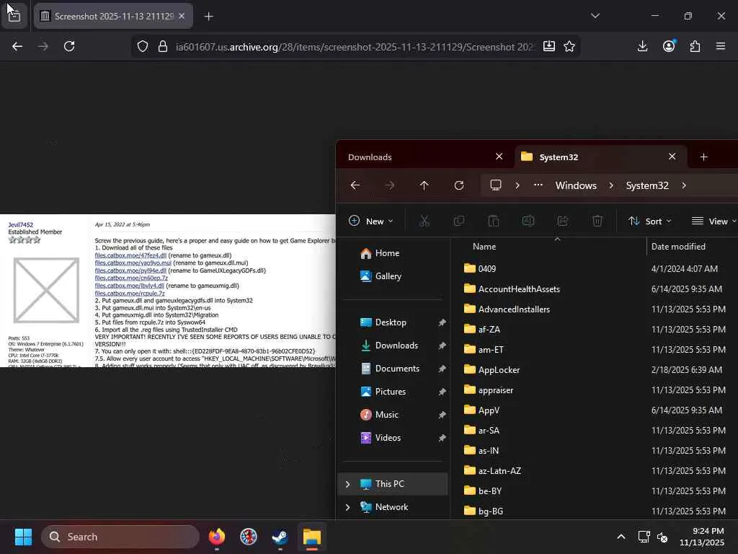Close the Downloads Explorer tab
Viewport: 738px width, 554px height.
click(x=499, y=157)
